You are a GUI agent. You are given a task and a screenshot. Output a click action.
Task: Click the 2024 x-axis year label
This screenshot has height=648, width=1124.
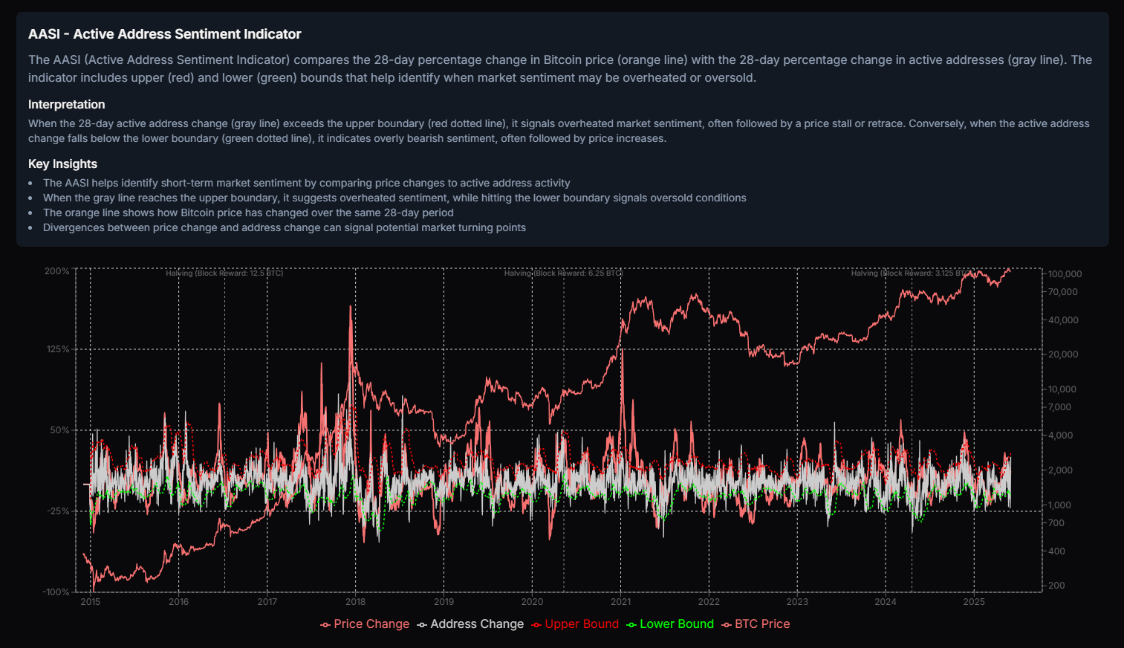[886, 602]
